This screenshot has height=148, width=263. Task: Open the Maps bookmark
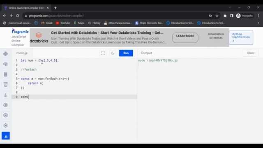tap(79, 23)
